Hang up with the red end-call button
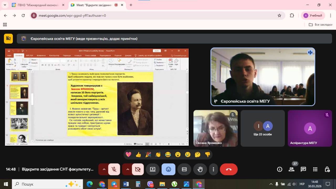The height and width of the screenshot is (189, 336). (x=228, y=169)
